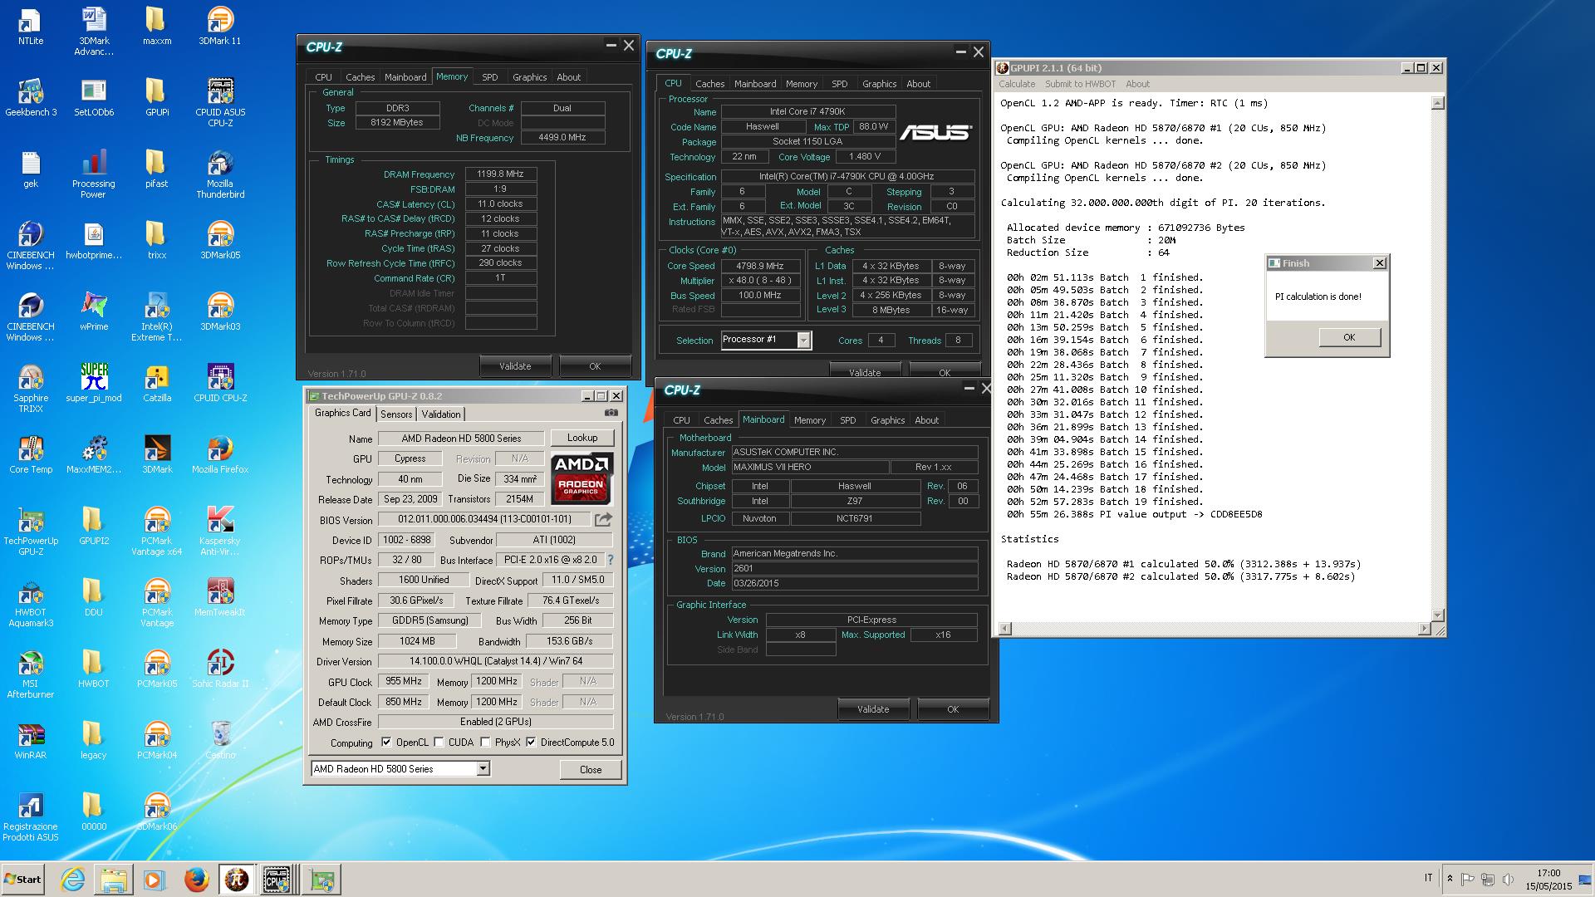Open the Processing Power desktop icon
Image resolution: width=1595 pixels, height=897 pixels.
[94, 174]
